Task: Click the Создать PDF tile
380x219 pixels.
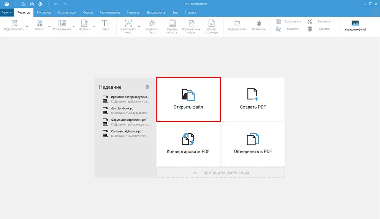Action: tap(253, 99)
